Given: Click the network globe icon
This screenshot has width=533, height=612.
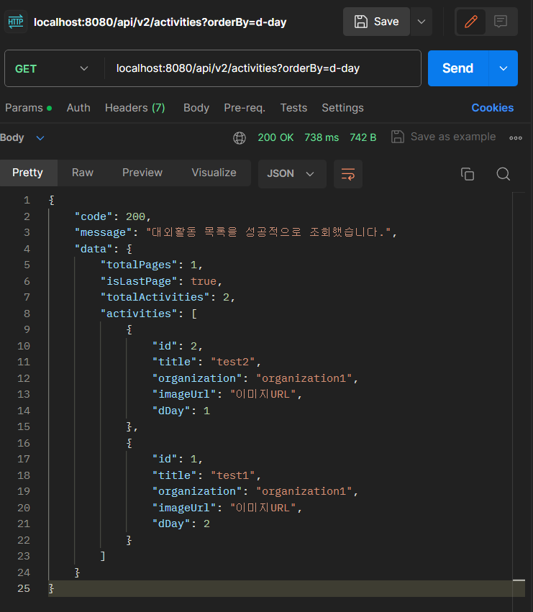Looking at the screenshot, I should (240, 138).
